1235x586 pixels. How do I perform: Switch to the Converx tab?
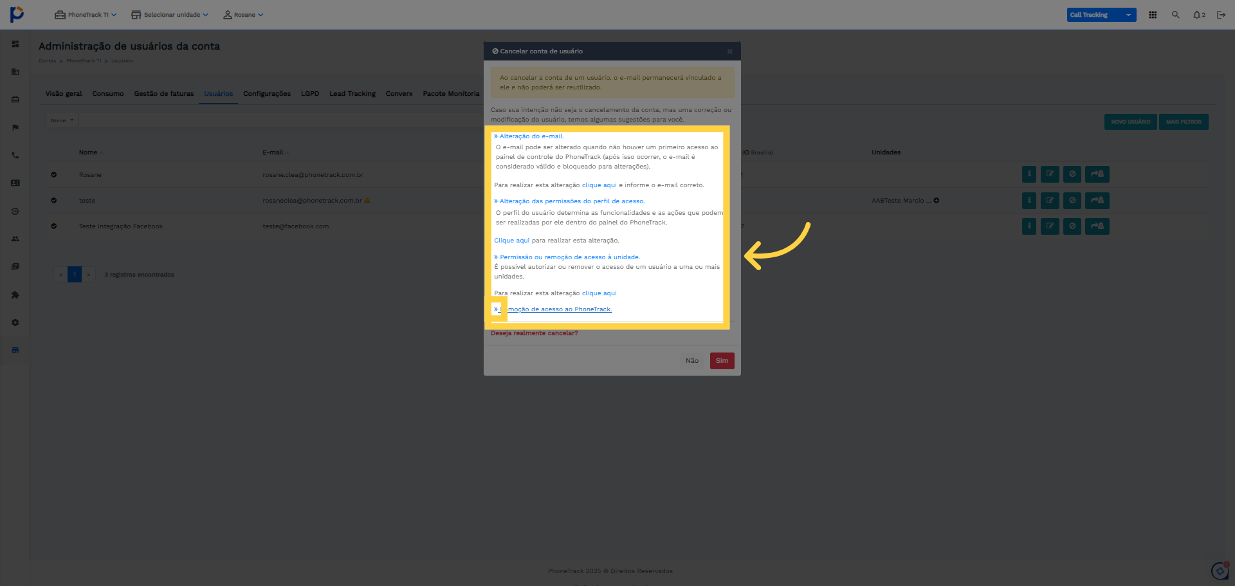pos(399,94)
